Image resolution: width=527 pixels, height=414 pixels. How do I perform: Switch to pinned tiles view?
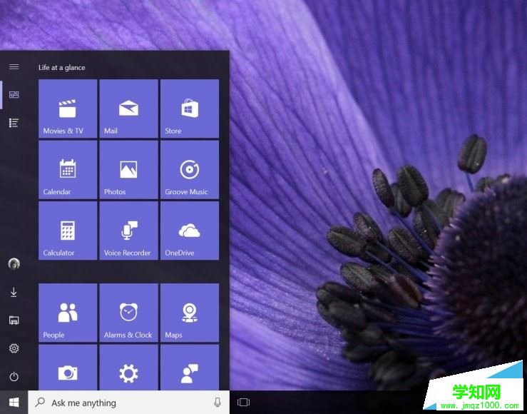[x=14, y=95]
